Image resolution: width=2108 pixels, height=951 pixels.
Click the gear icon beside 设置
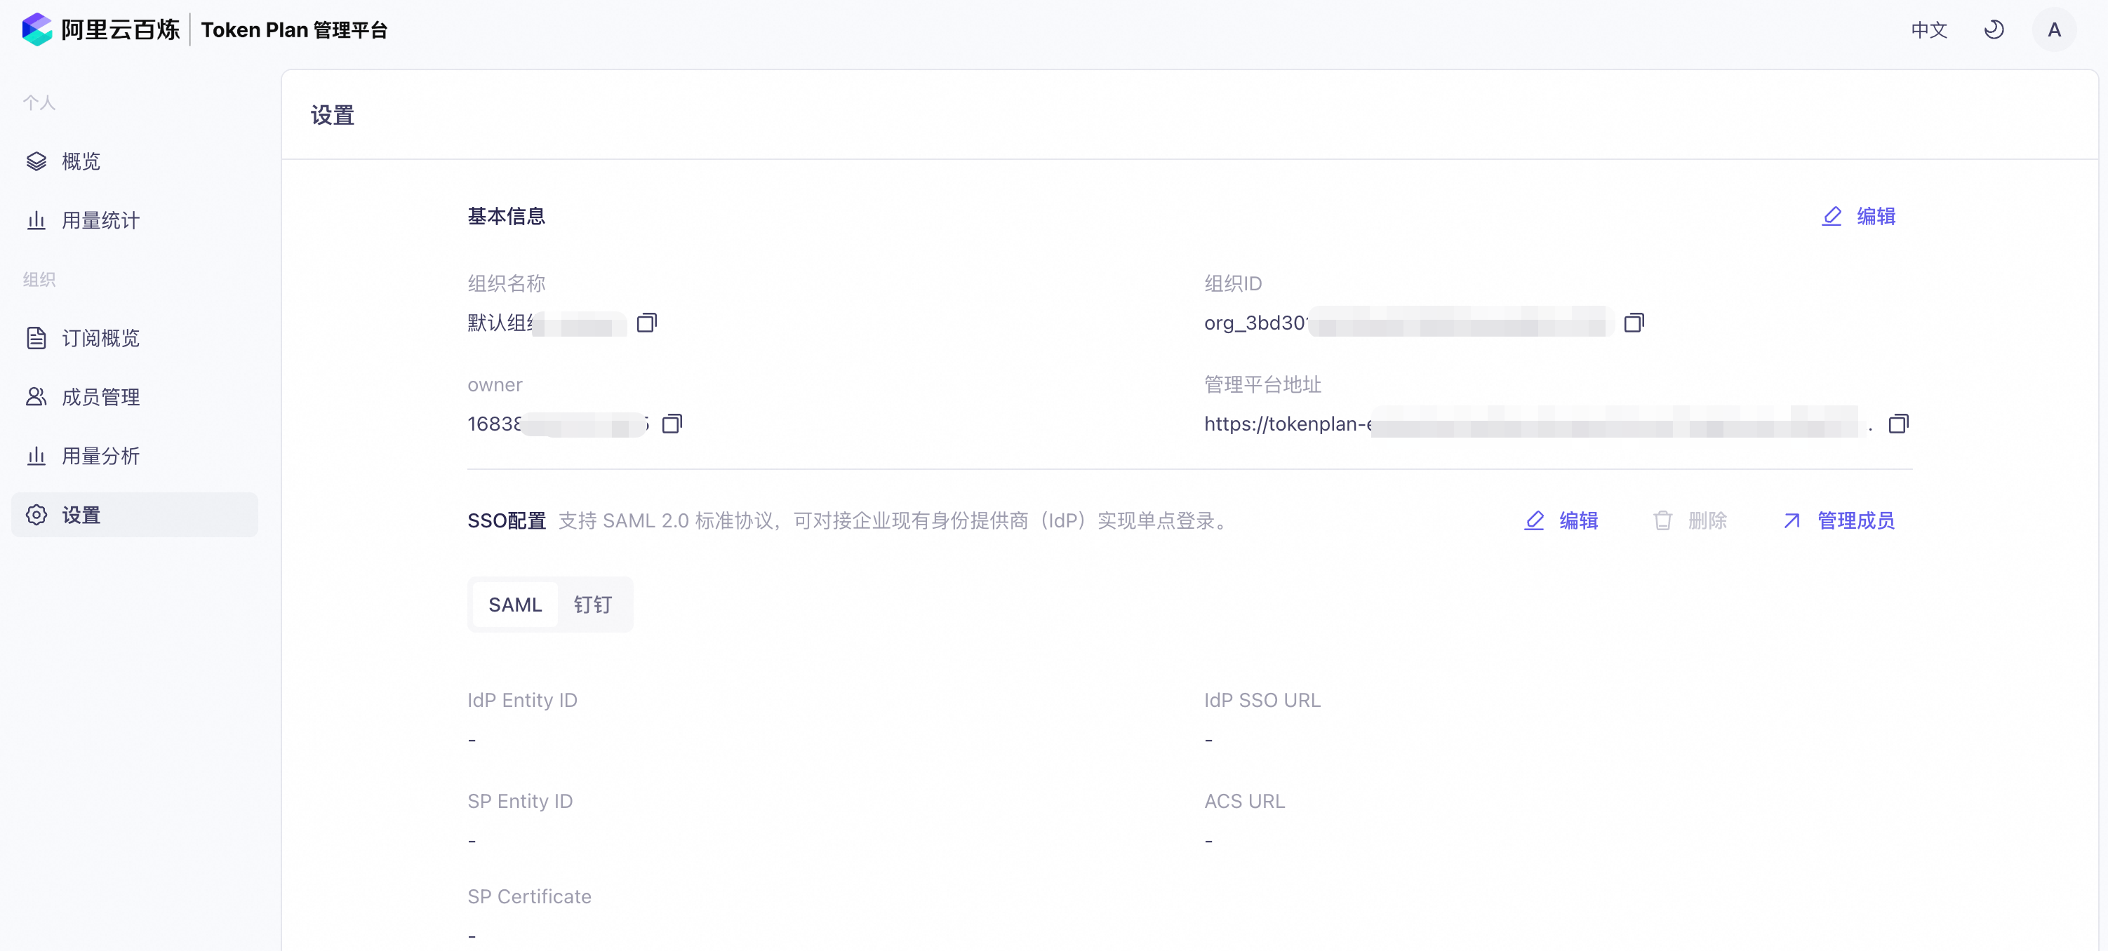pyautogui.click(x=36, y=514)
